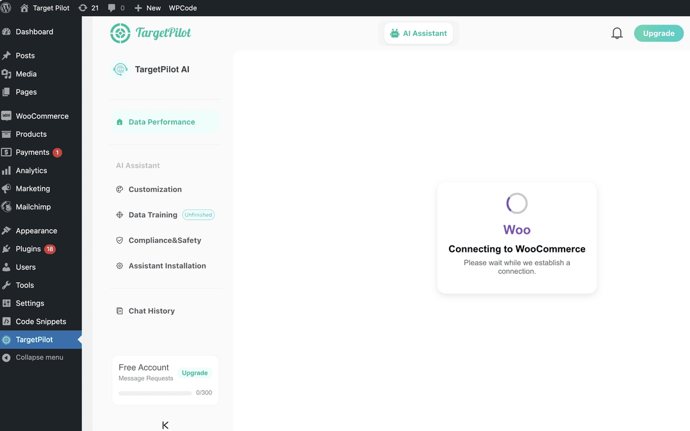Click the TargetPilot AI heading
The height and width of the screenshot is (431, 690).
coord(162,69)
